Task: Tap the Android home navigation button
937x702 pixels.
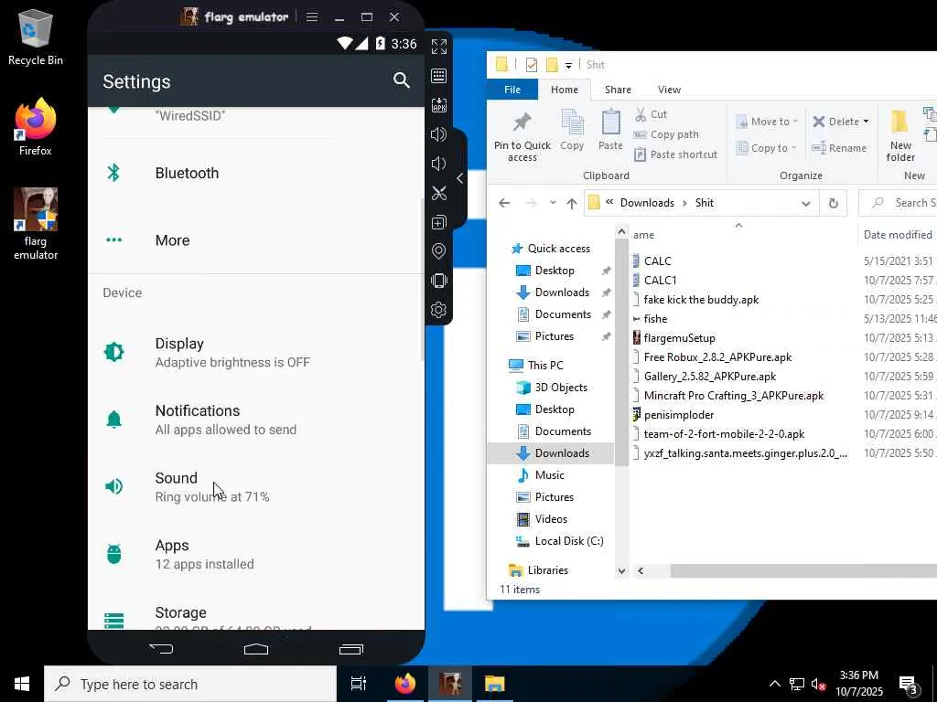Action: (x=256, y=649)
